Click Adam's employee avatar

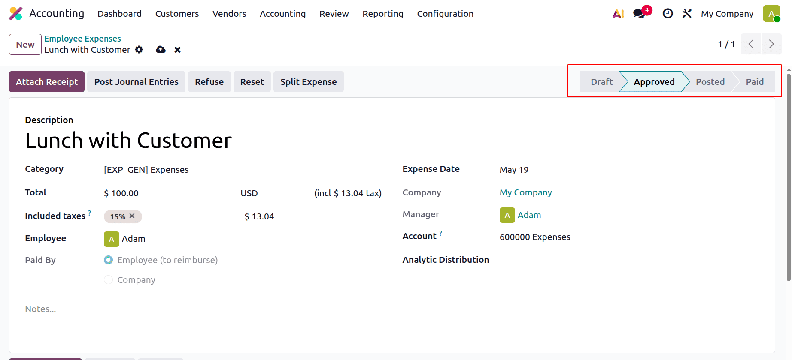coord(111,239)
